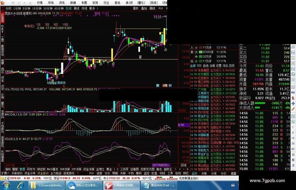The height and width of the screenshot is (190, 296).
Task: Switch chart to 月线 period
Action: coord(84,9)
